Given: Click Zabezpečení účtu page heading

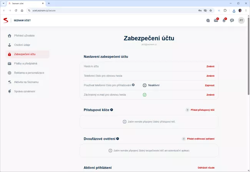Looking at the screenshot, I should [149, 38].
